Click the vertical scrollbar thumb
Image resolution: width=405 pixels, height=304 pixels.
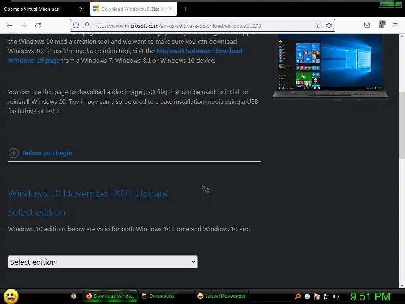(x=402, y=125)
